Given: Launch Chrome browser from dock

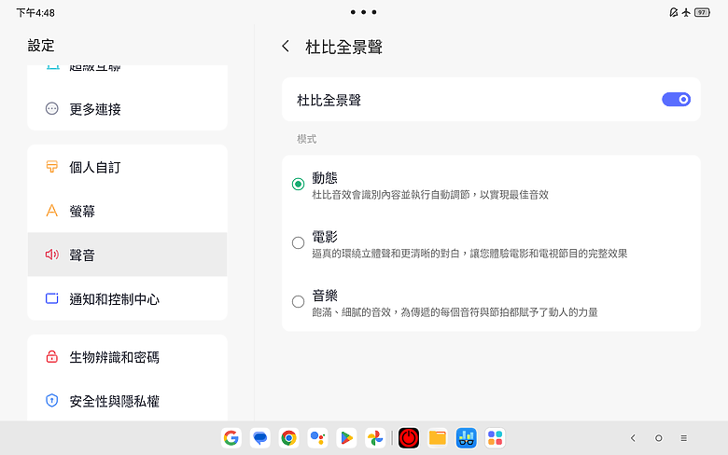Looking at the screenshot, I should pyautogui.click(x=288, y=438).
